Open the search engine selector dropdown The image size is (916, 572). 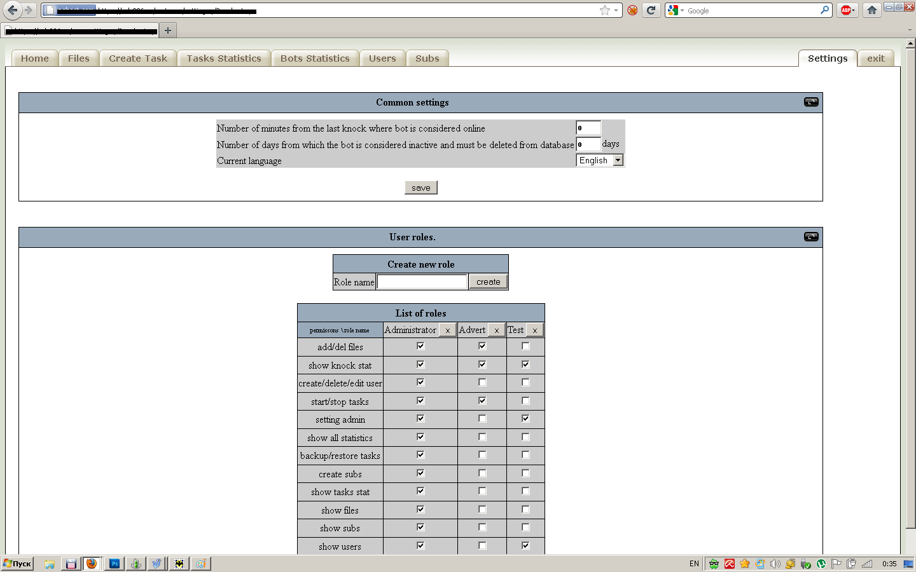pyautogui.click(x=676, y=10)
